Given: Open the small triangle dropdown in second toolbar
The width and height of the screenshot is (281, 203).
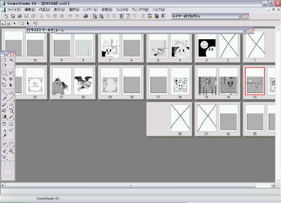Looking at the screenshot, I should click(15, 24).
